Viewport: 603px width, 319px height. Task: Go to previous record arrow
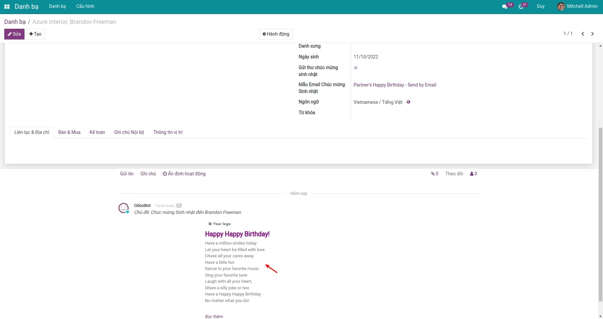(582, 34)
